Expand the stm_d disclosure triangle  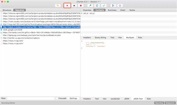coord(82,13)
